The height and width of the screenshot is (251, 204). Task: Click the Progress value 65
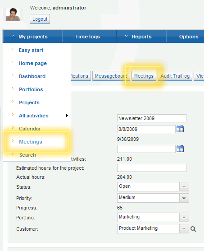point(120,208)
